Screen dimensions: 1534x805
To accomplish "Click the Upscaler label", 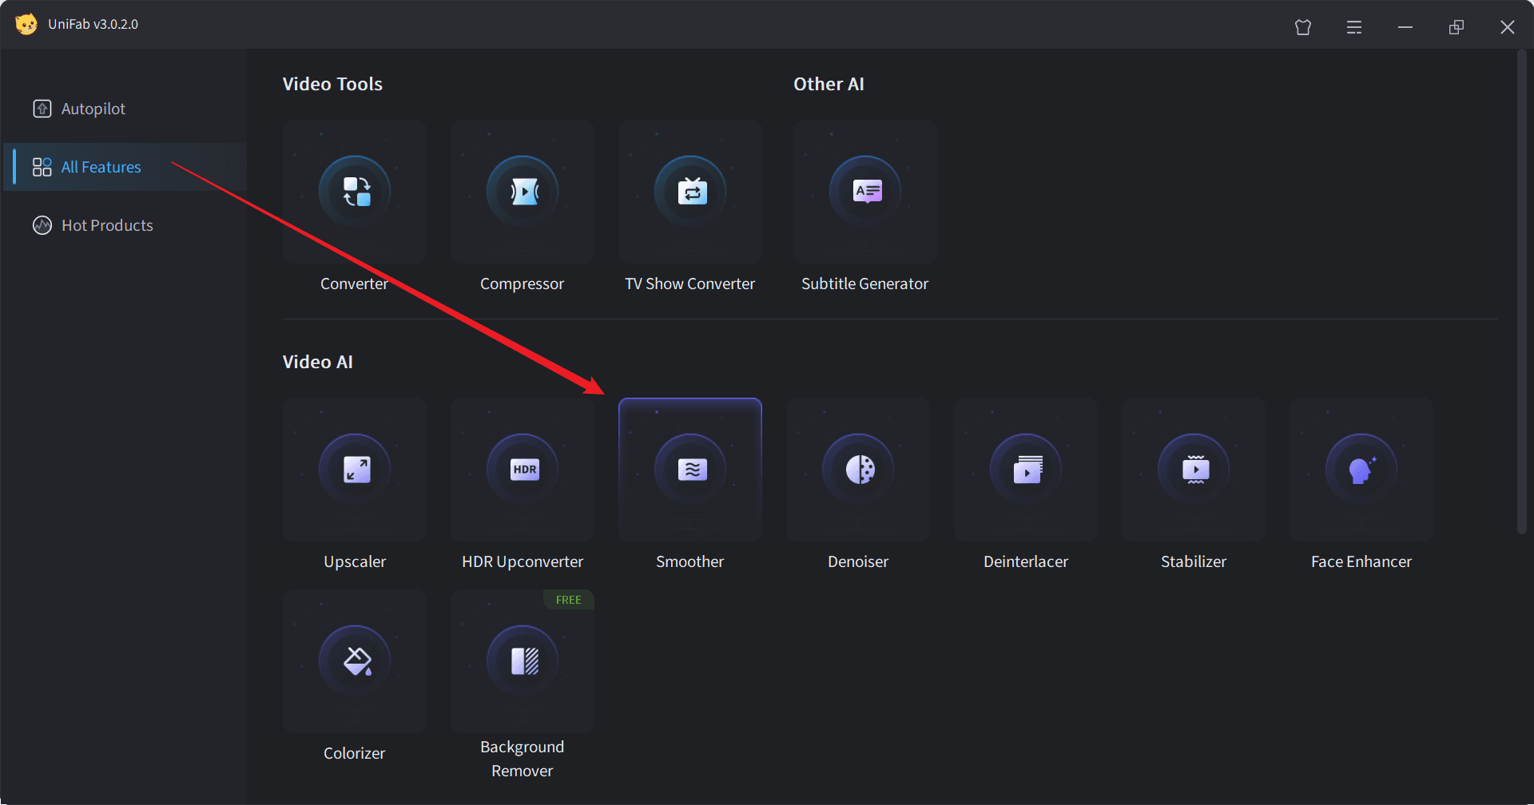I will (x=355, y=561).
